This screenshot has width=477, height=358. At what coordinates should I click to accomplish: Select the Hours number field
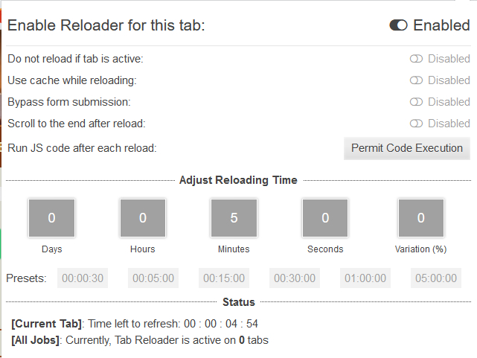point(142,218)
